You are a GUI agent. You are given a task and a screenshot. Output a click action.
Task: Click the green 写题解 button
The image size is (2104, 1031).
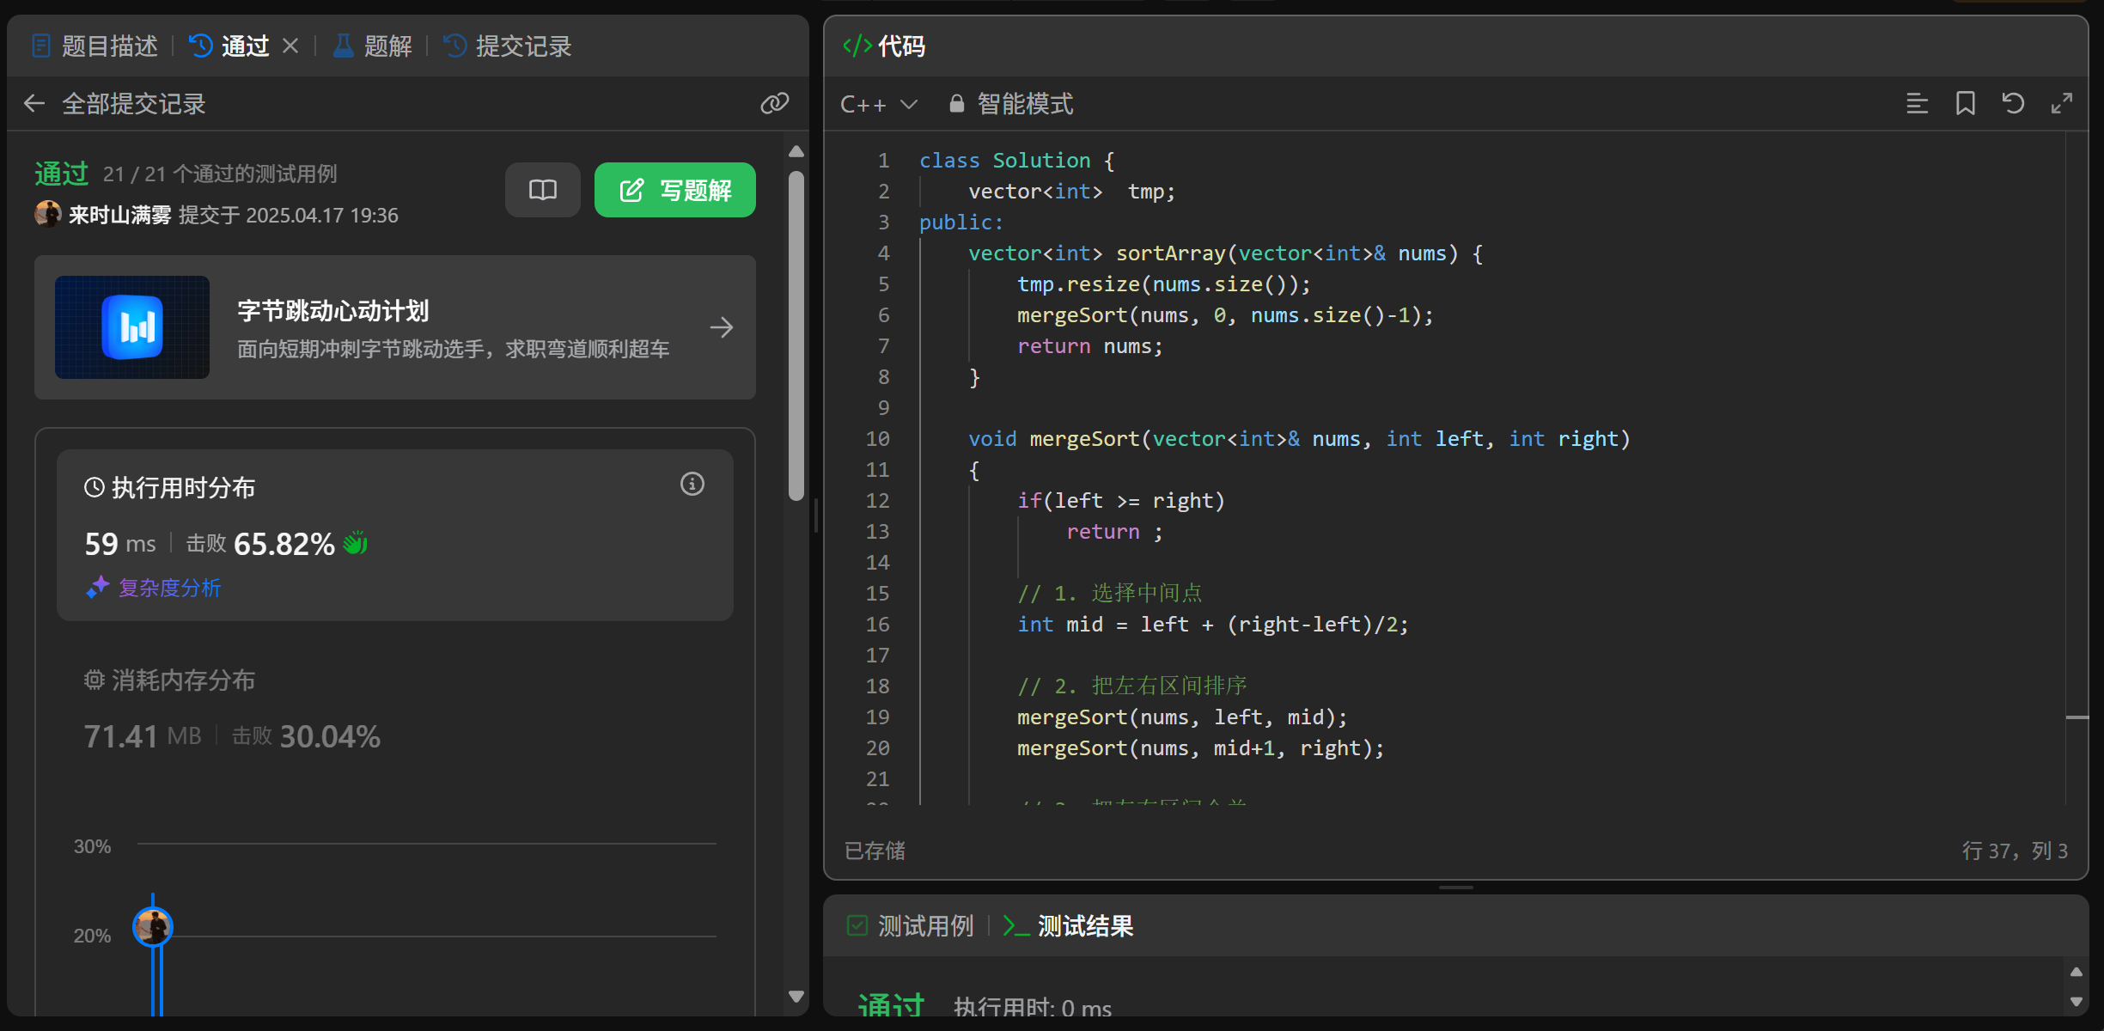click(x=674, y=190)
